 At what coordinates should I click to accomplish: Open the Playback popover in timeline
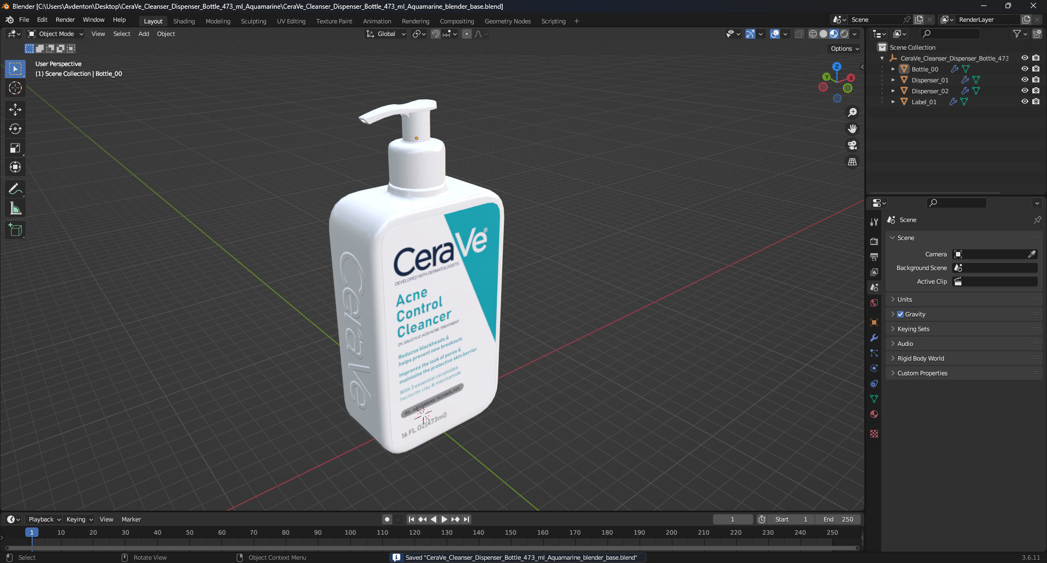click(x=44, y=519)
